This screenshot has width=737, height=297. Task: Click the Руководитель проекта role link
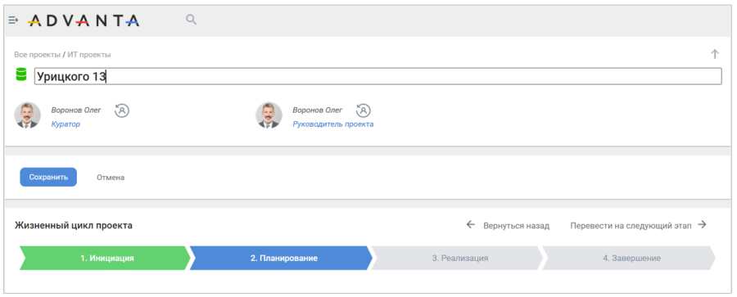click(332, 124)
